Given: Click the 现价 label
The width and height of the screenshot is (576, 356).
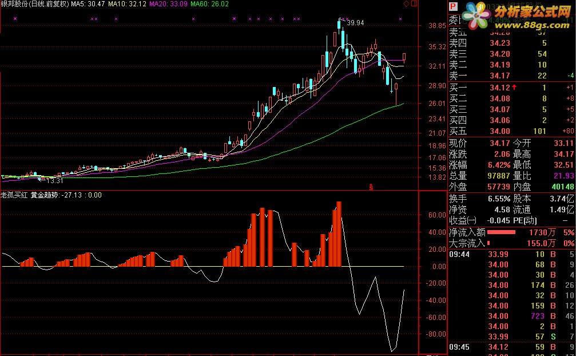Looking at the screenshot, I should click(x=458, y=143).
